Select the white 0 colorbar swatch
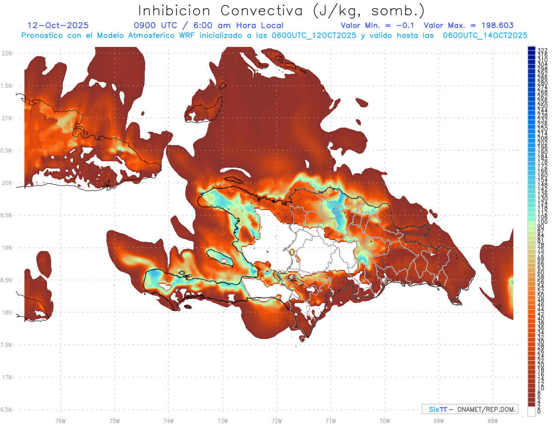The image size is (553, 427). (x=531, y=412)
